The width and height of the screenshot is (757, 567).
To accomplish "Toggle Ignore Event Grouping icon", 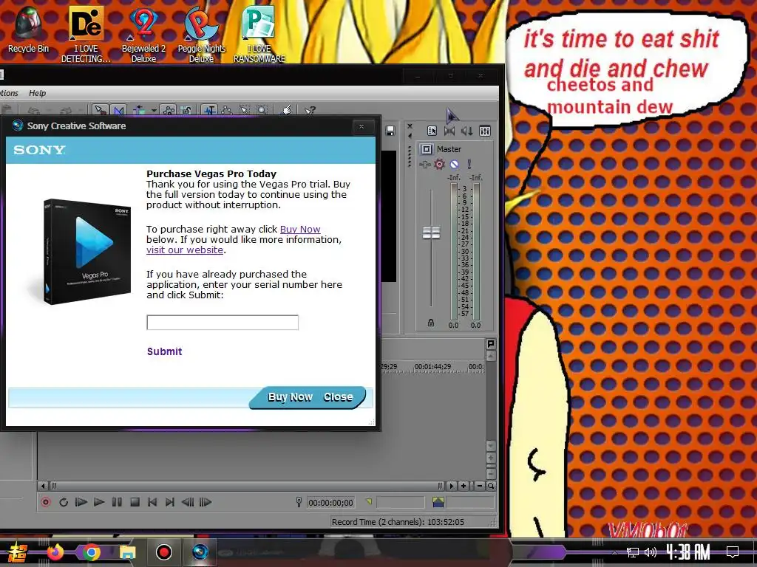I will pyautogui.click(x=187, y=111).
